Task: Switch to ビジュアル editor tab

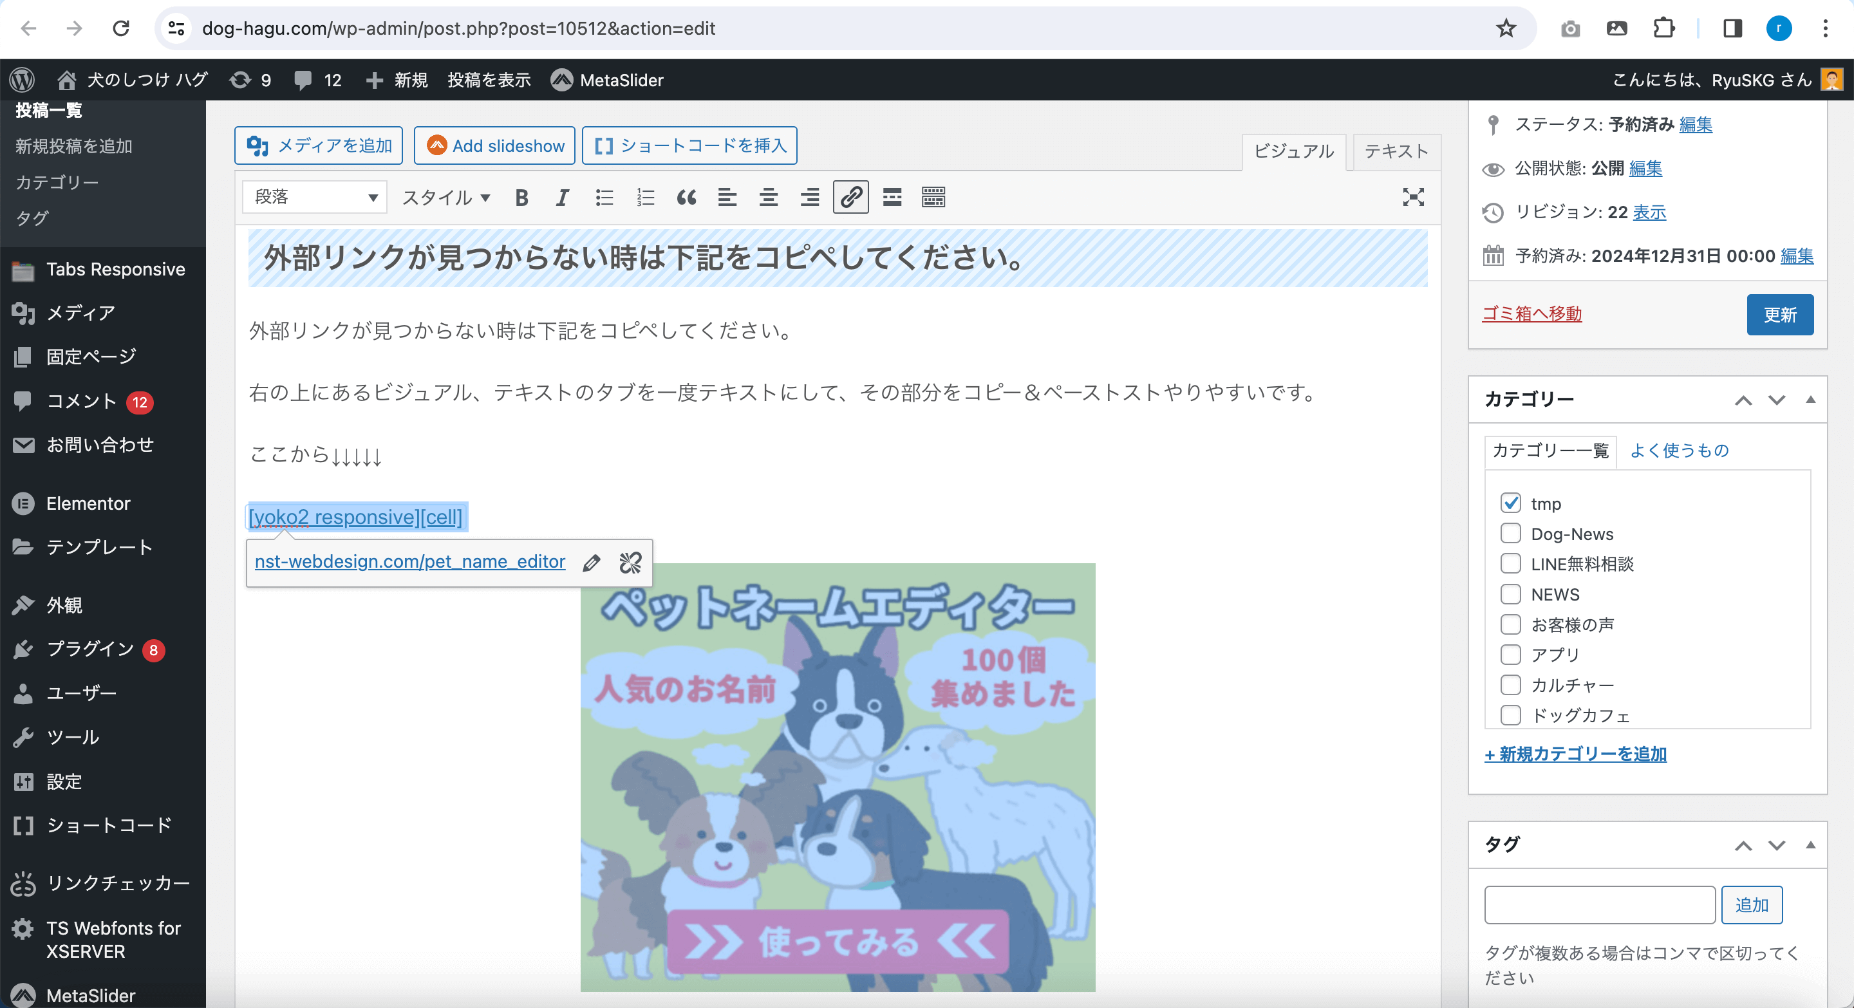Action: pyautogui.click(x=1293, y=151)
